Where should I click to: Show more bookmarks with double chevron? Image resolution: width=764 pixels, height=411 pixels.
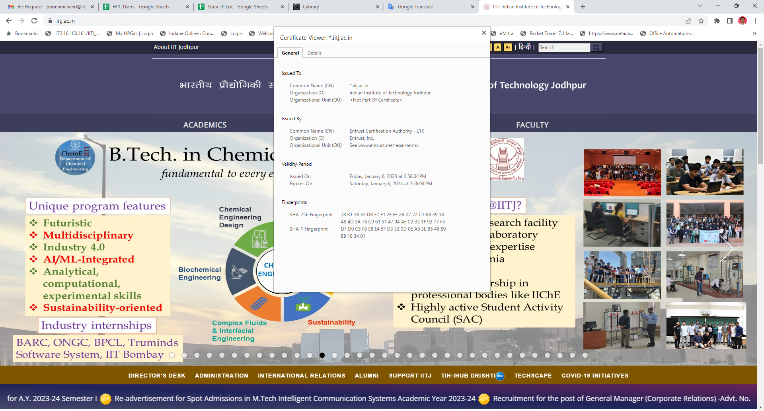754,33
